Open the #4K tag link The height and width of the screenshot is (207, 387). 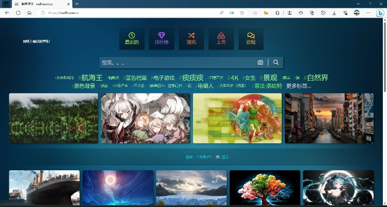tap(232, 78)
